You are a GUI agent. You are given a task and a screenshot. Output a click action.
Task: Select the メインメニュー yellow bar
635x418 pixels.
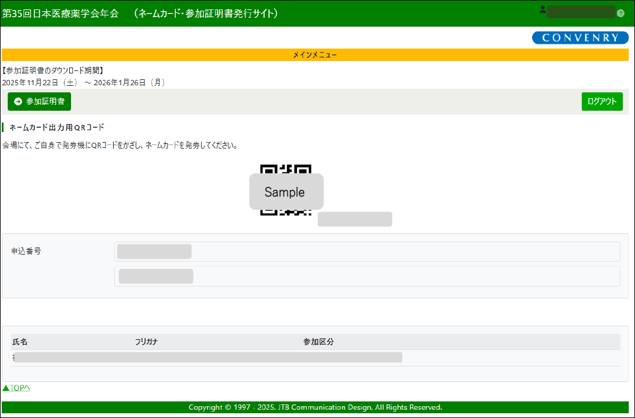coord(315,55)
